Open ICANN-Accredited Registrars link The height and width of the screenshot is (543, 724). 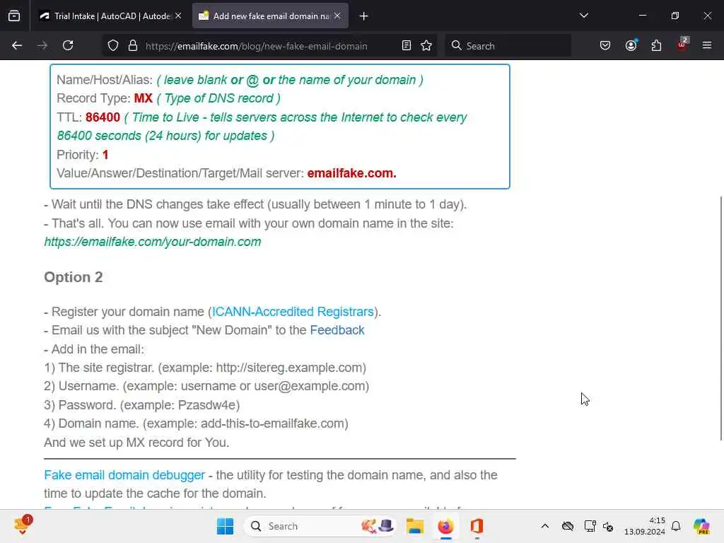[x=293, y=312]
